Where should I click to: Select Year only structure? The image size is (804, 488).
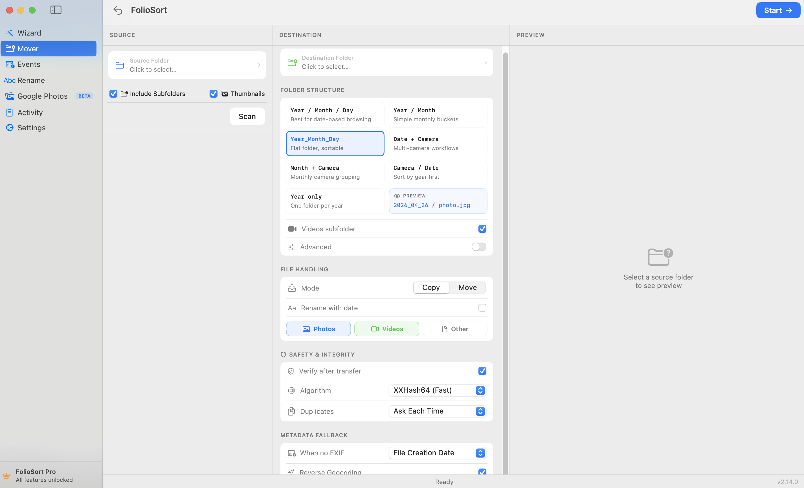[x=335, y=201]
